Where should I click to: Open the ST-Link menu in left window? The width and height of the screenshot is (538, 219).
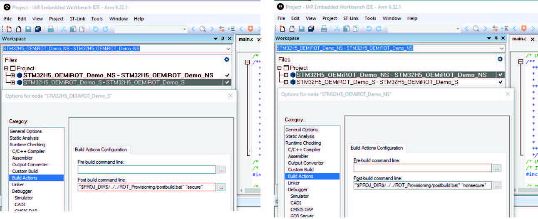point(77,19)
